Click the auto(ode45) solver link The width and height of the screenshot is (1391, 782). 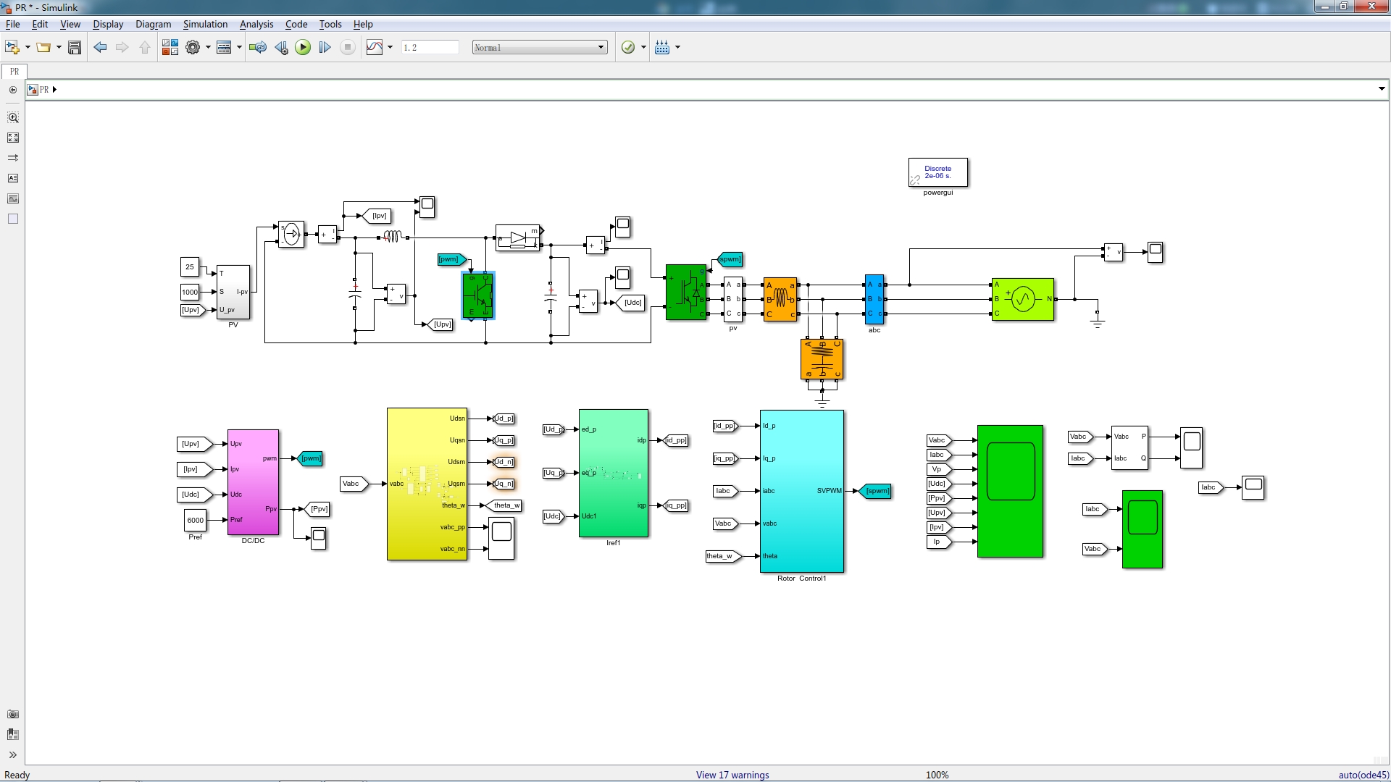tap(1363, 775)
